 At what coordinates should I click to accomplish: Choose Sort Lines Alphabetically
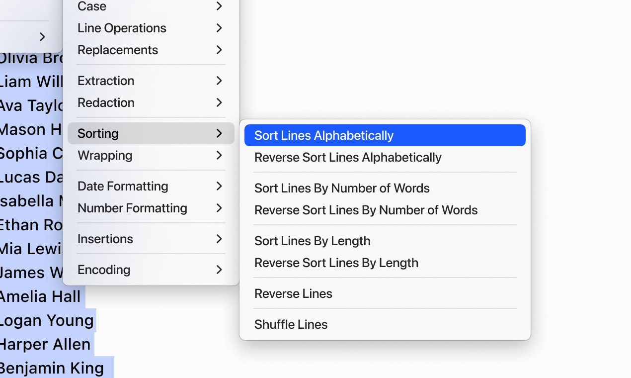point(385,135)
